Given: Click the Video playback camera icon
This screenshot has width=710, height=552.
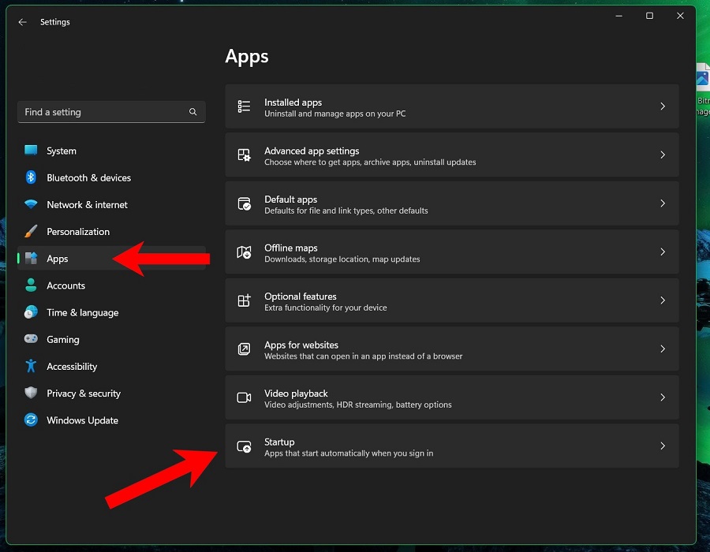Looking at the screenshot, I should [x=245, y=397].
